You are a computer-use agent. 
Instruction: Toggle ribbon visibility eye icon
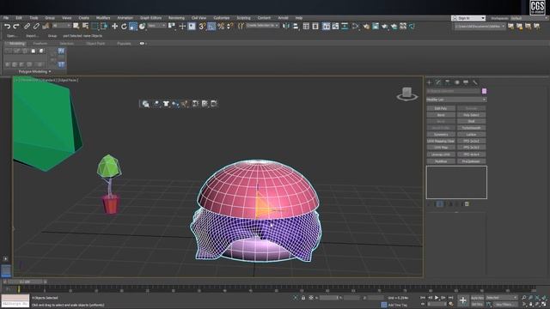point(142,44)
